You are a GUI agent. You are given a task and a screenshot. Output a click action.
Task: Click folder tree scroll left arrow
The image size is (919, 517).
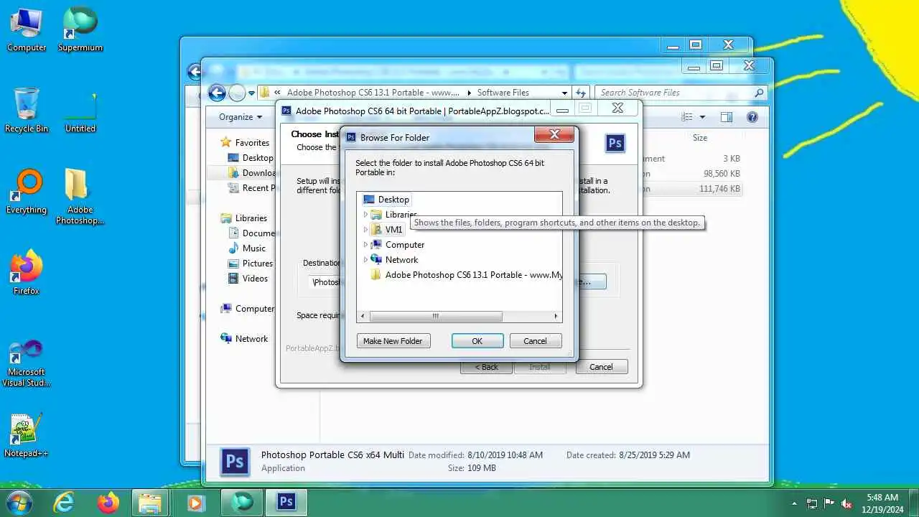(x=363, y=316)
